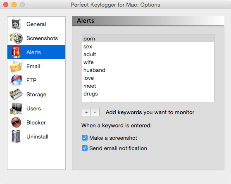
Task: Show the Storage options
Action: pyautogui.click(x=36, y=95)
